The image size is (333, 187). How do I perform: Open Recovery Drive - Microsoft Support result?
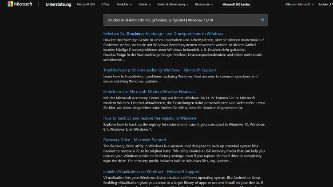135,140
